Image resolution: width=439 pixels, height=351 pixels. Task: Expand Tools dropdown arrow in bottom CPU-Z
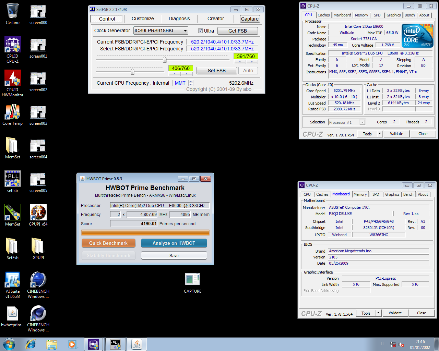point(378,313)
